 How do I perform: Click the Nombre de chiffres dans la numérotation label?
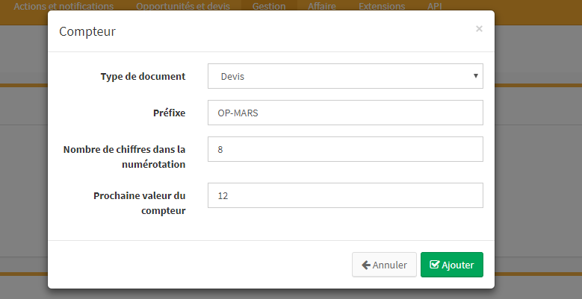pos(124,157)
